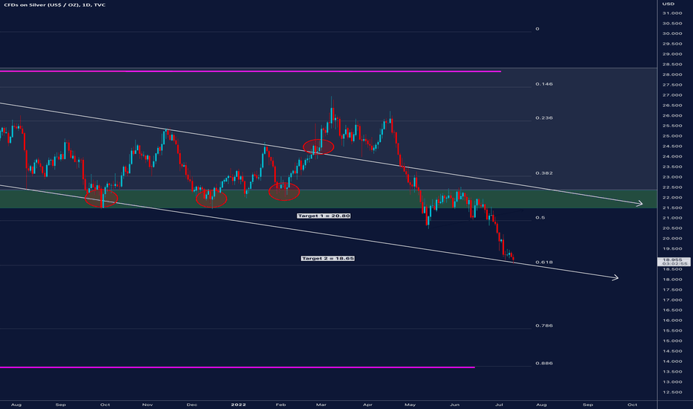This screenshot has height=409, width=693.
Task: Click the 26.000 price axis value
Action: (x=671, y=116)
